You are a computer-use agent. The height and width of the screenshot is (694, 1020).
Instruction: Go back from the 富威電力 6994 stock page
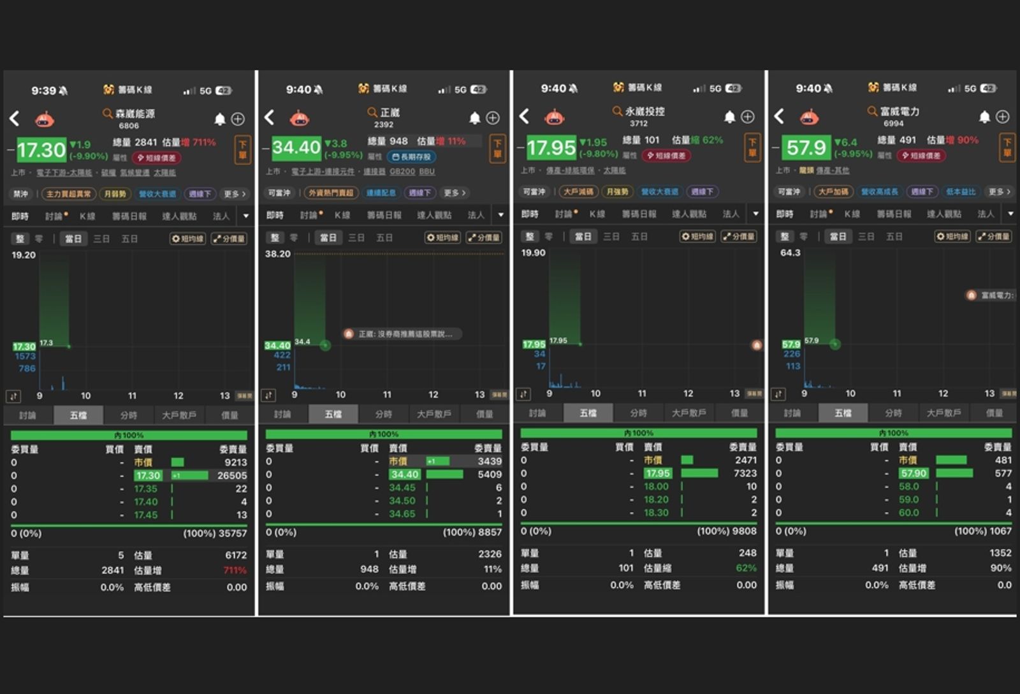click(780, 116)
